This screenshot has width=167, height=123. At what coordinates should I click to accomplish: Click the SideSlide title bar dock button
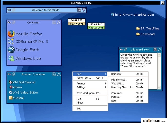click(x=163, y=3)
